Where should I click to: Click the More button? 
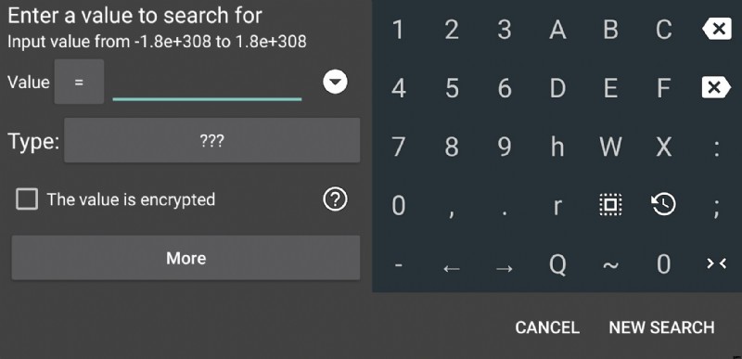[186, 258]
